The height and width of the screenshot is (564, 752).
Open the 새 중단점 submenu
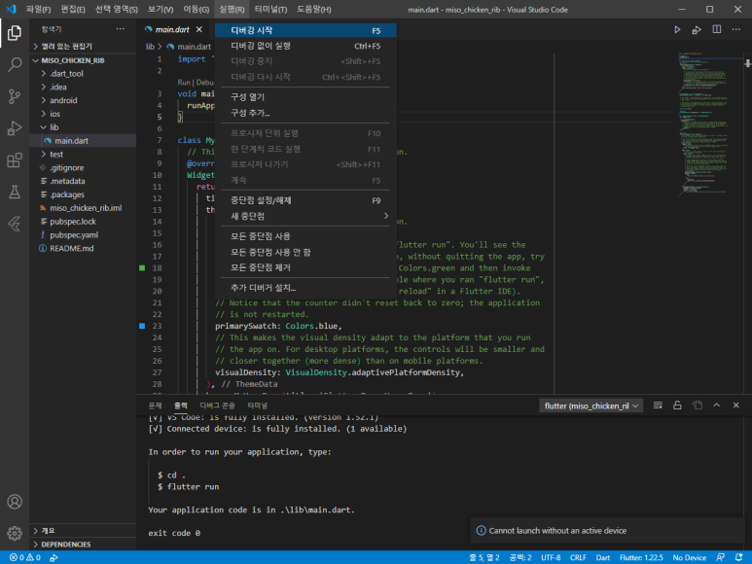pyautogui.click(x=305, y=216)
